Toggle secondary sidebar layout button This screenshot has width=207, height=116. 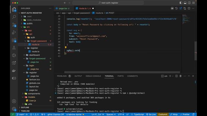[x=189, y=3]
